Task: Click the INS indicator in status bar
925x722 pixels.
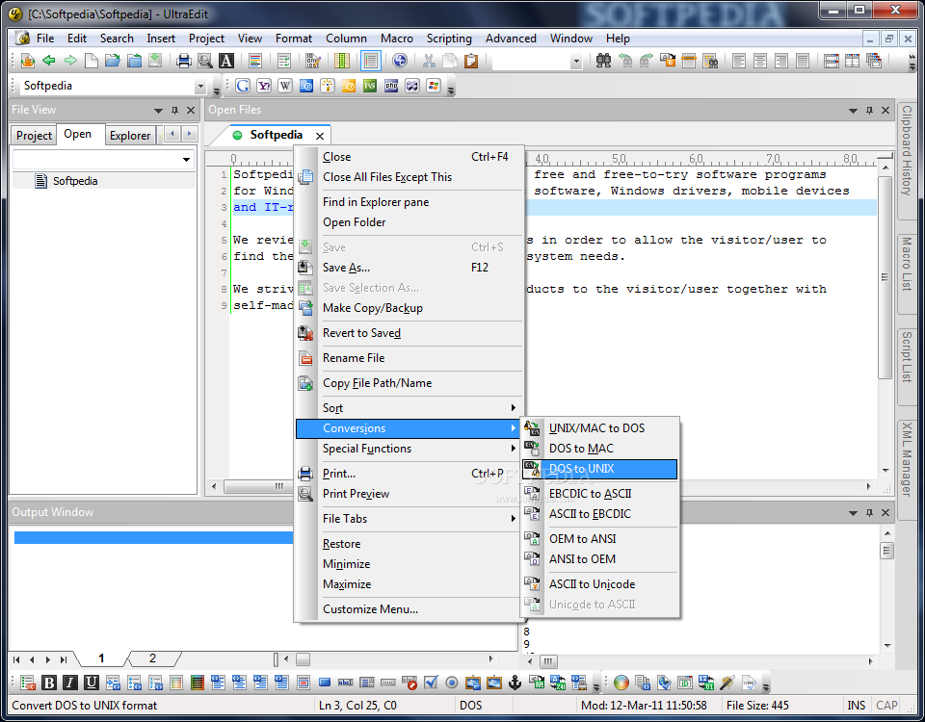Action: click(856, 706)
